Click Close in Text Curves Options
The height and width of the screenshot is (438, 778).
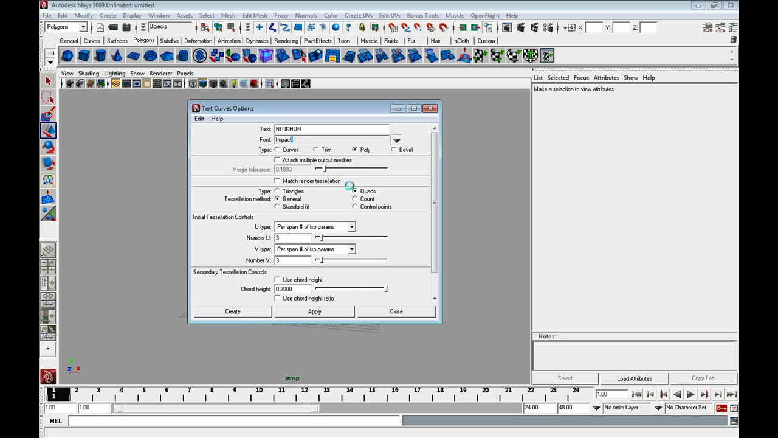pyautogui.click(x=396, y=311)
